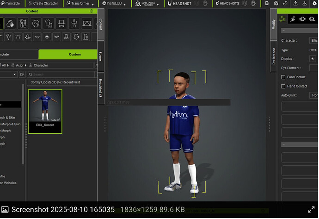Viewport: 319px width, 219px height.
Task: Switch to the Custom tab
Action: click(x=68, y=54)
